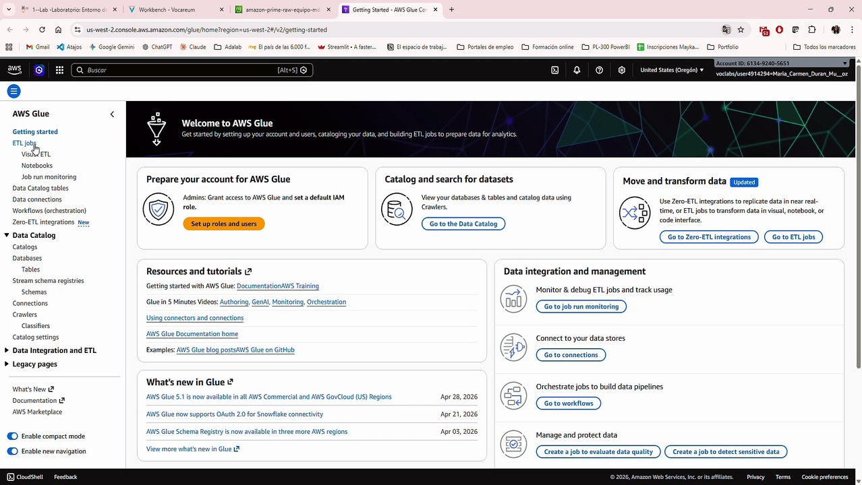Image resolution: width=862 pixels, height=485 pixels.
Task: Open console settings gear icon
Action: pyautogui.click(x=622, y=70)
